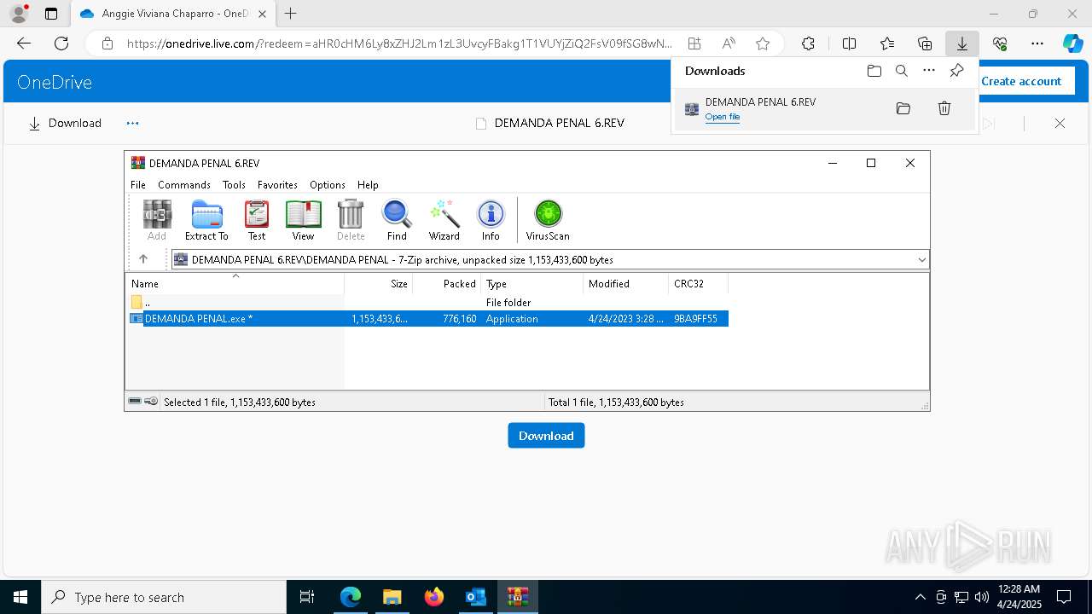Image resolution: width=1092 pixels, height=614 pixels.
Task: Delete the DEMANDA PENAL 6.REV download entry
Action: [944, 108]
